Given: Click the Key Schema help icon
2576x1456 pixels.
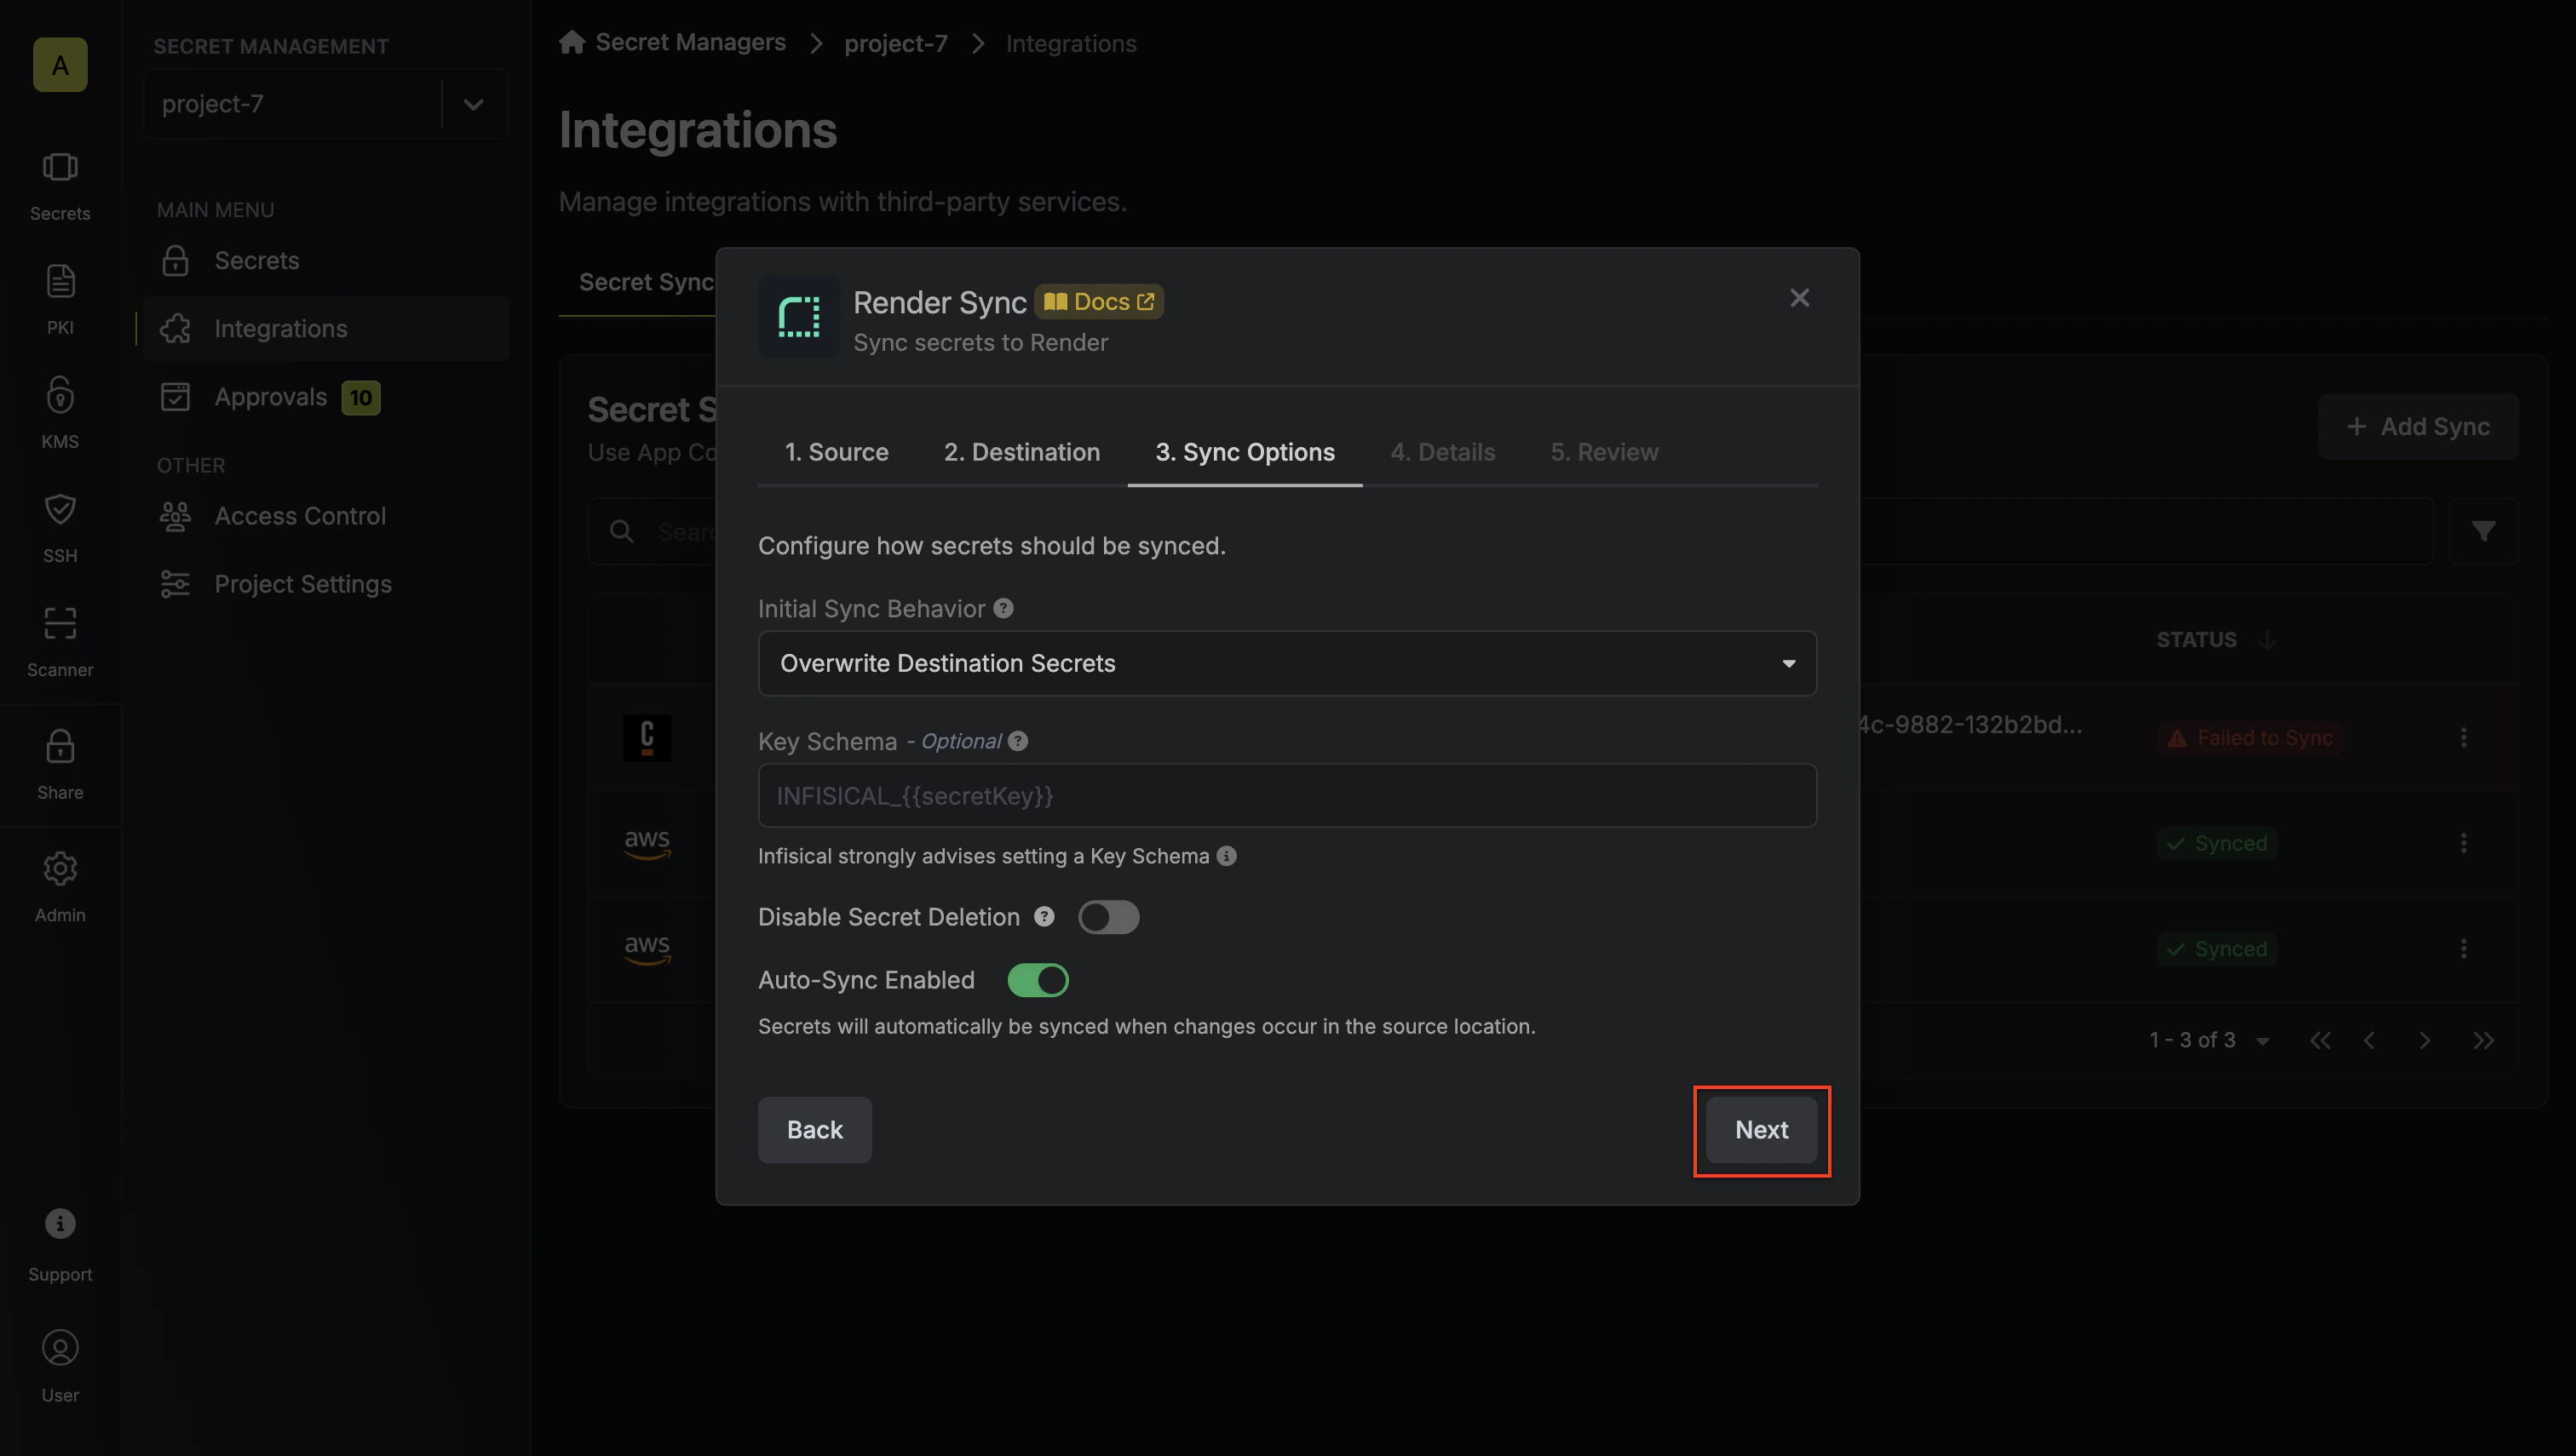Looking at the screenshot, I should click(x=1017, y=741).
